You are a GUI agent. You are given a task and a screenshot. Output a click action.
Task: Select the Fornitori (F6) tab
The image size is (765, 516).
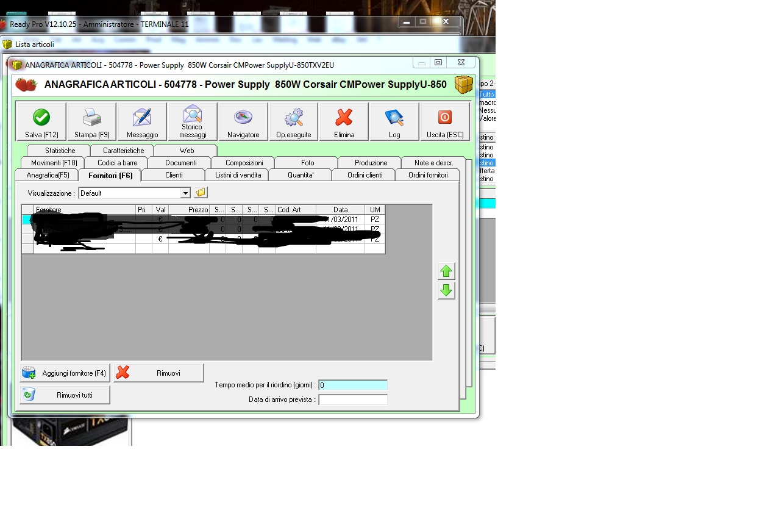pos(110,175)
